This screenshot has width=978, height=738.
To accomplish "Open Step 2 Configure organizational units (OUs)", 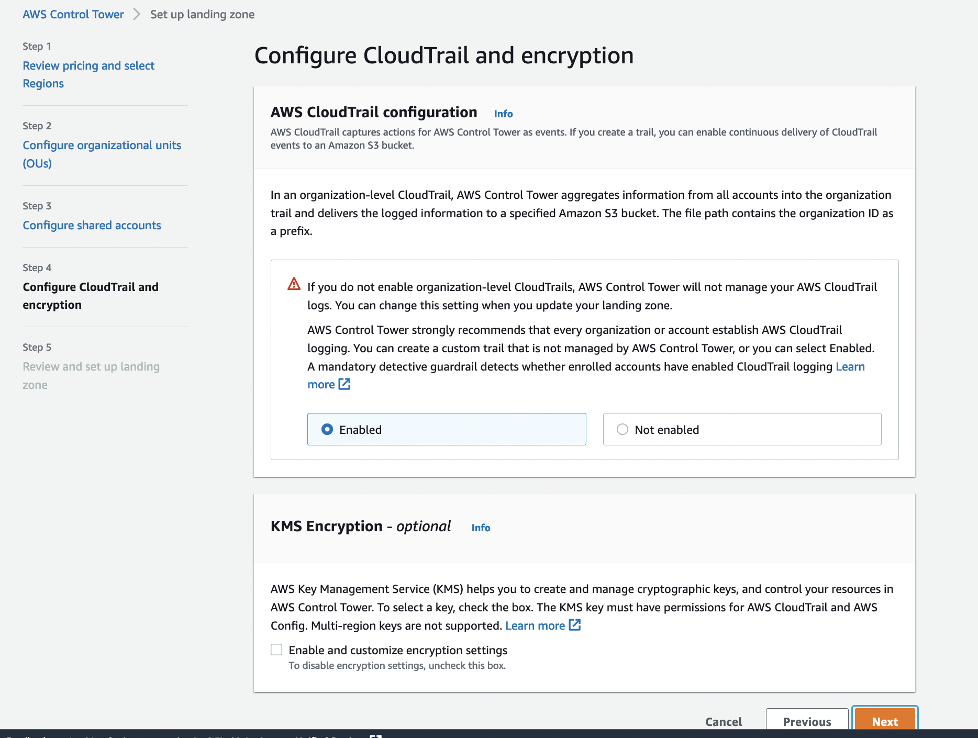I will (x=102, y=154).
